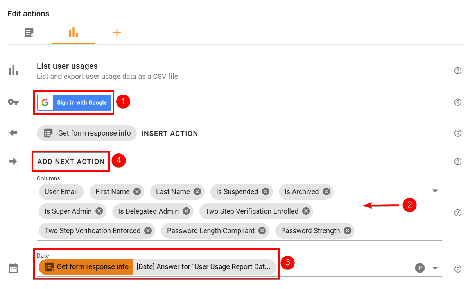The height and width of the screenshot is (289, 470).
Task: Select the bar chart action tab
Action: [x=73, y=32]
